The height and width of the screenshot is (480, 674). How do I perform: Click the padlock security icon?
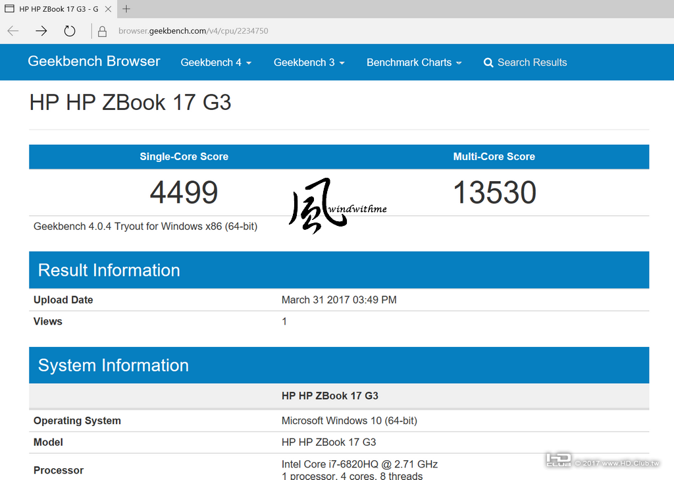(102, 31)
